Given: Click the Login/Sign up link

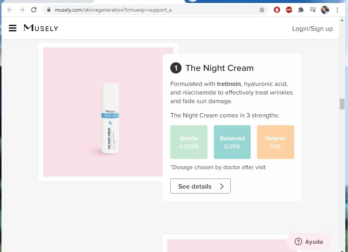Looking at the screenshot, I should [312, 28].
